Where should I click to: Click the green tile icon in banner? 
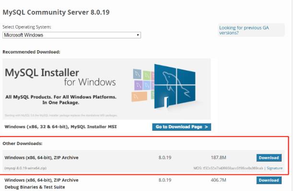coord(147,75)
